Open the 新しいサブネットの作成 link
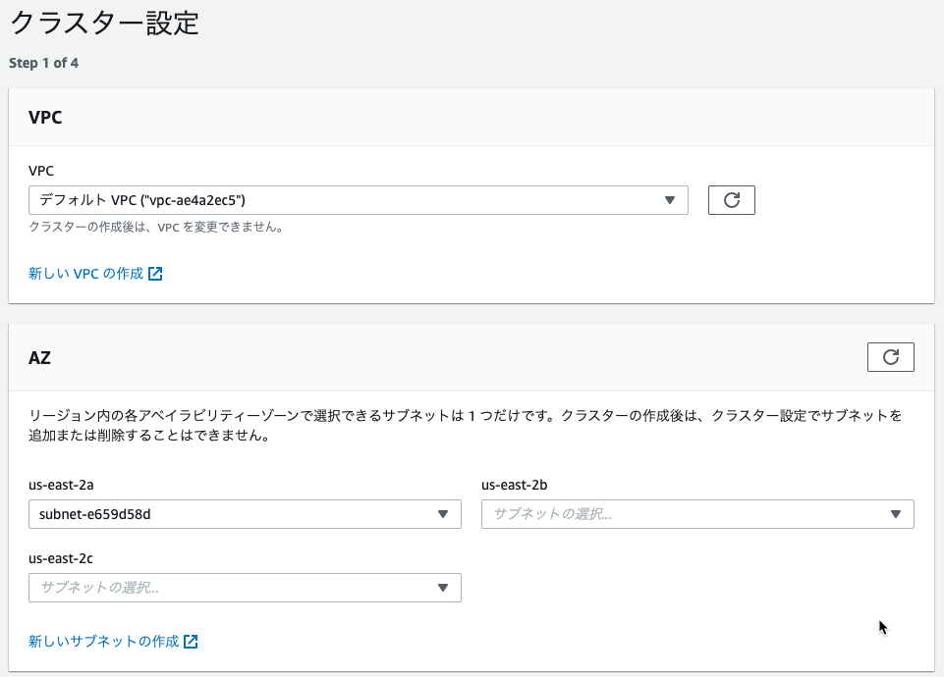This screenshot has width=944, height=677. pyautogui.click(x=103, y=642)
